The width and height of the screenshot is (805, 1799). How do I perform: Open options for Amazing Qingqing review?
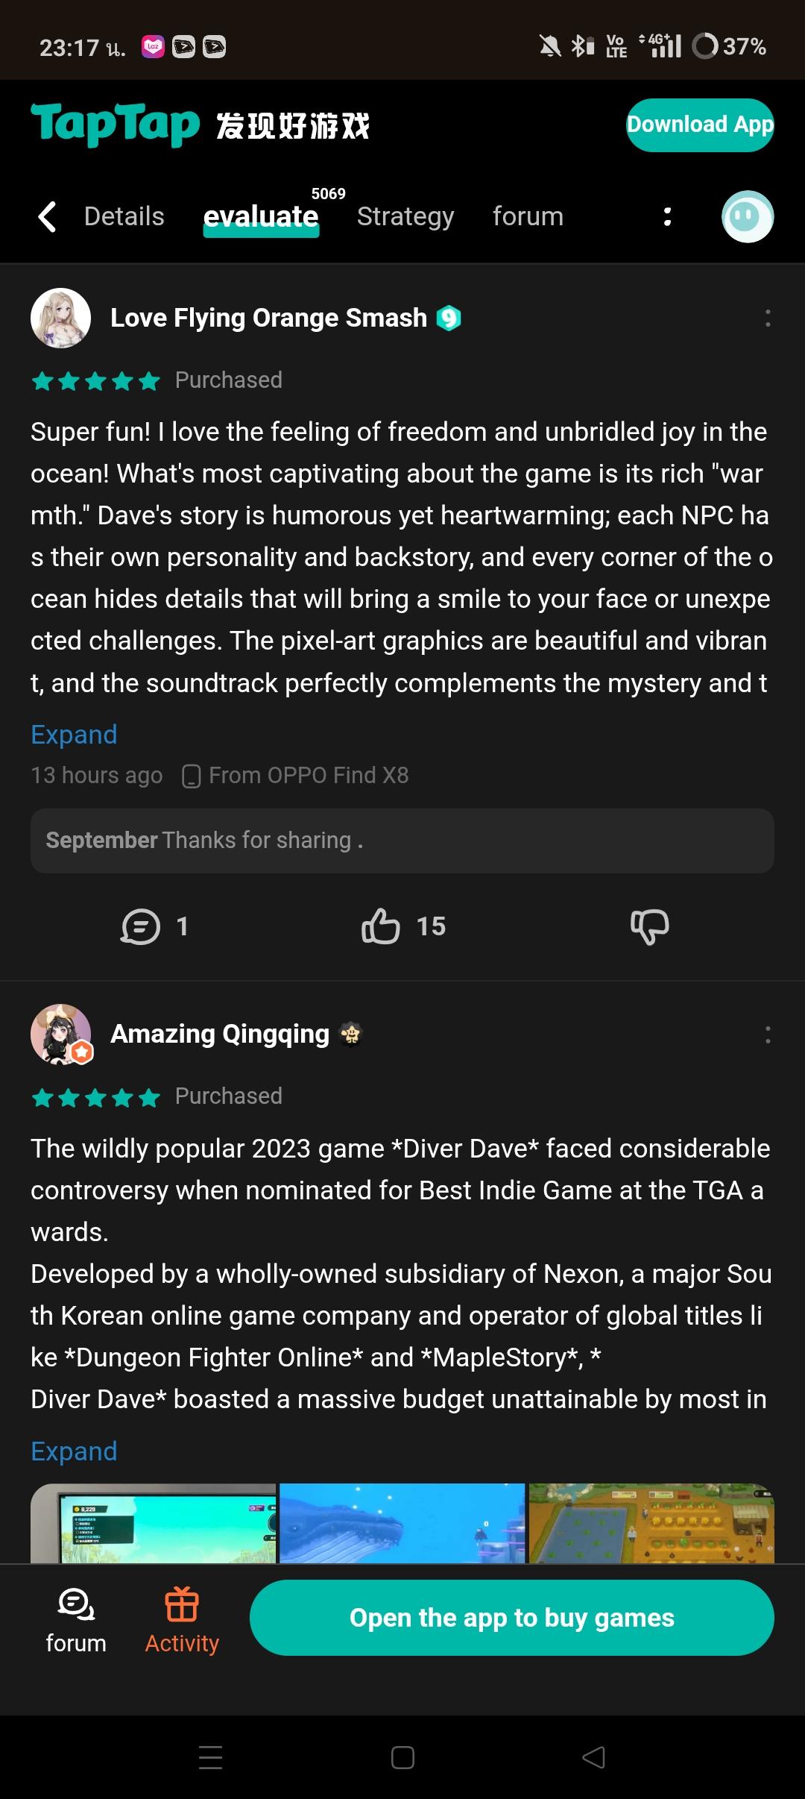pos(767,1034)
